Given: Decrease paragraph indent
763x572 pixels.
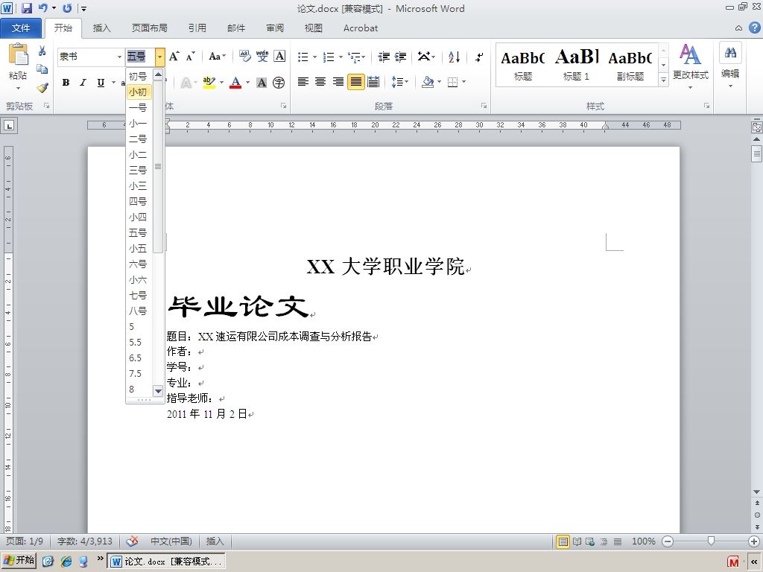Looking at the screenshot, I should 384,57.
